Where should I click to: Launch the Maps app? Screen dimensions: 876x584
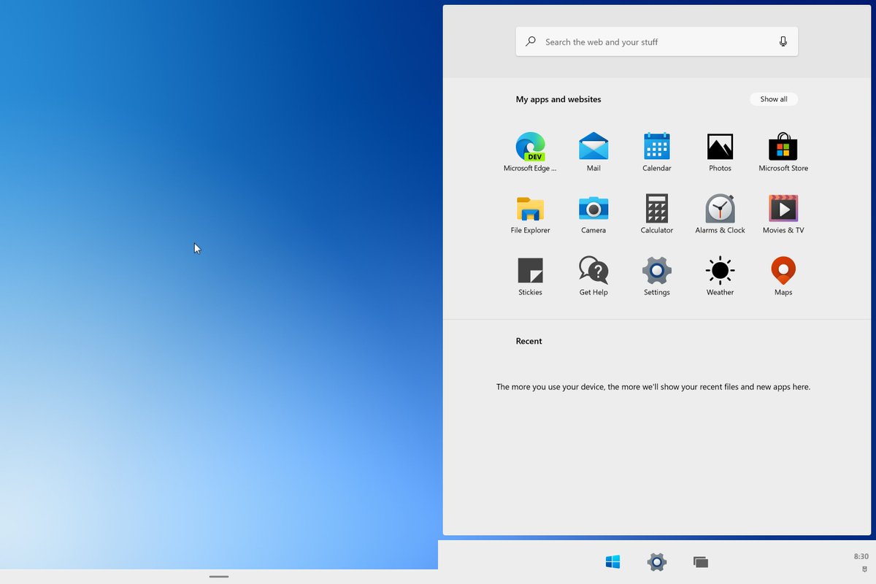[x=783, y=271]
